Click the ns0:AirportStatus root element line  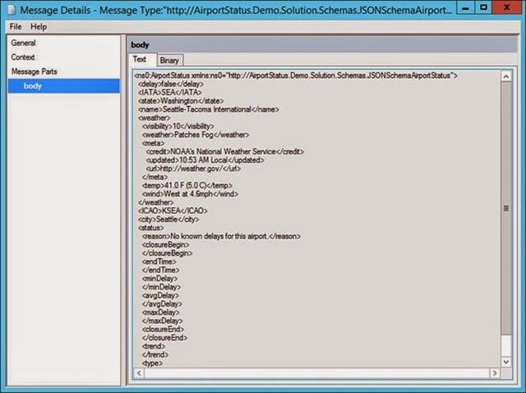coord(296,76)
